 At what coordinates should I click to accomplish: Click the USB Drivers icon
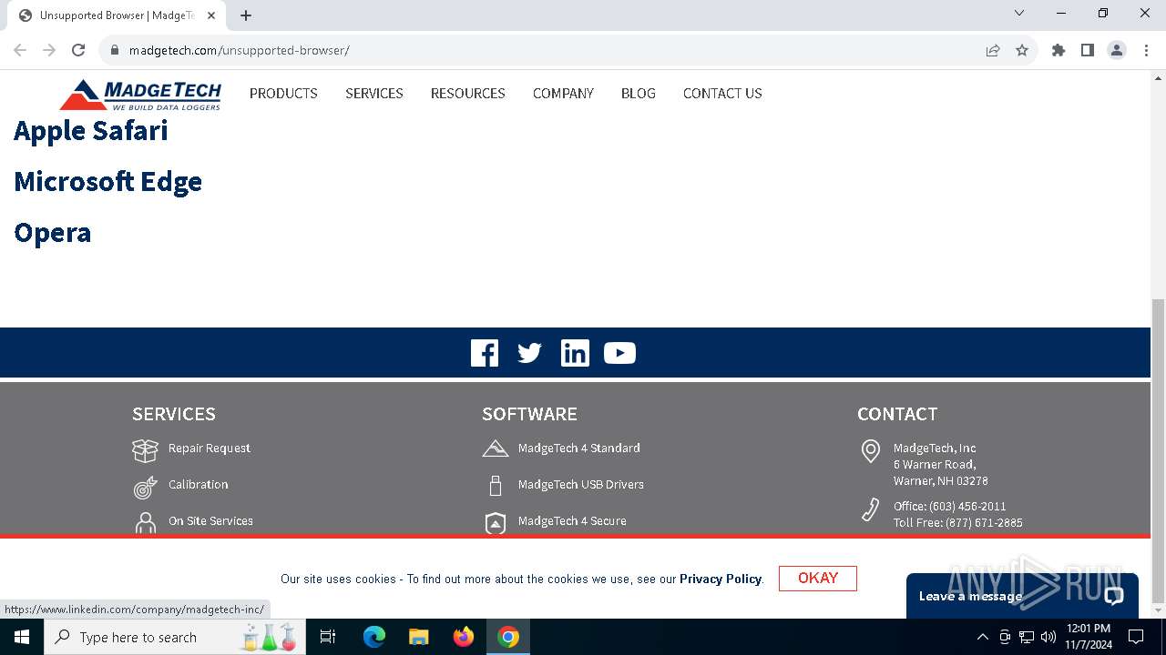tap(495, 485)
